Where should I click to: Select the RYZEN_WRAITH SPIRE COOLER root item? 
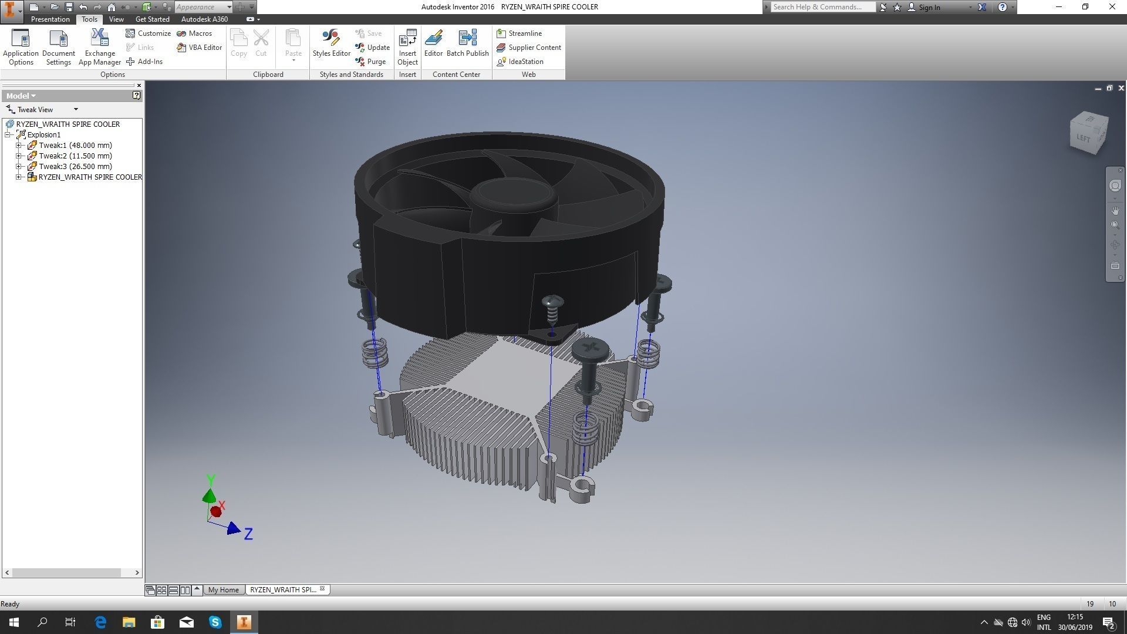(x=68, y=124)
